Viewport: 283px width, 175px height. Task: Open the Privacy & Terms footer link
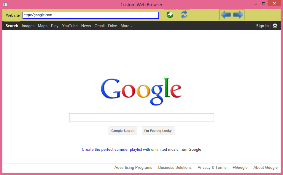pyautogui.click(x=212, y=168)
